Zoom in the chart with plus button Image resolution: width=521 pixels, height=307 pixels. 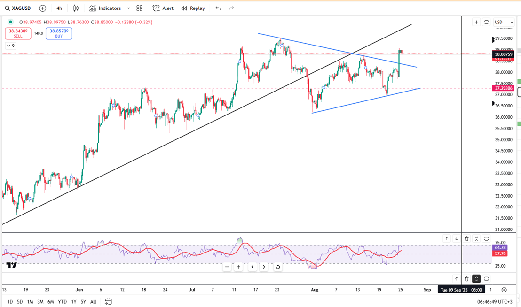coord(238,267)
